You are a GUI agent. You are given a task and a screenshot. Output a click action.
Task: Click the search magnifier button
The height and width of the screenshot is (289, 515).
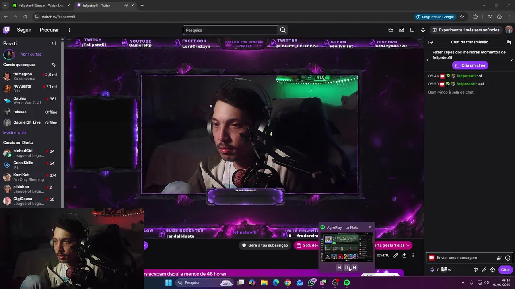(x=283, y=30)
